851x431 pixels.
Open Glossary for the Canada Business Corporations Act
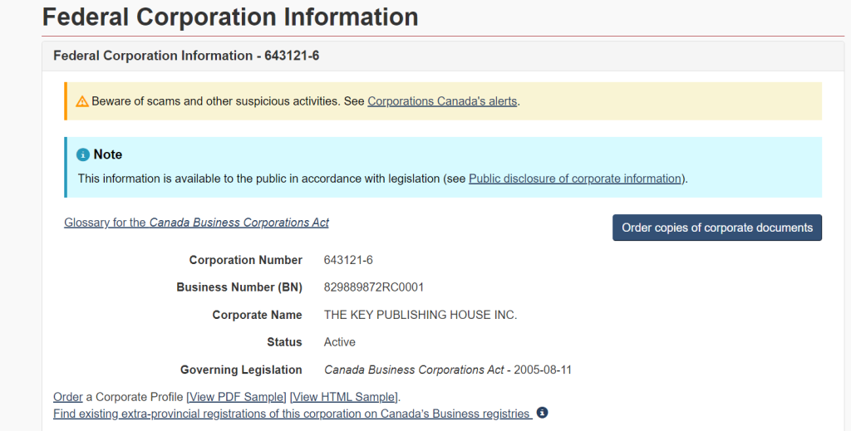(x=196, y=223)
